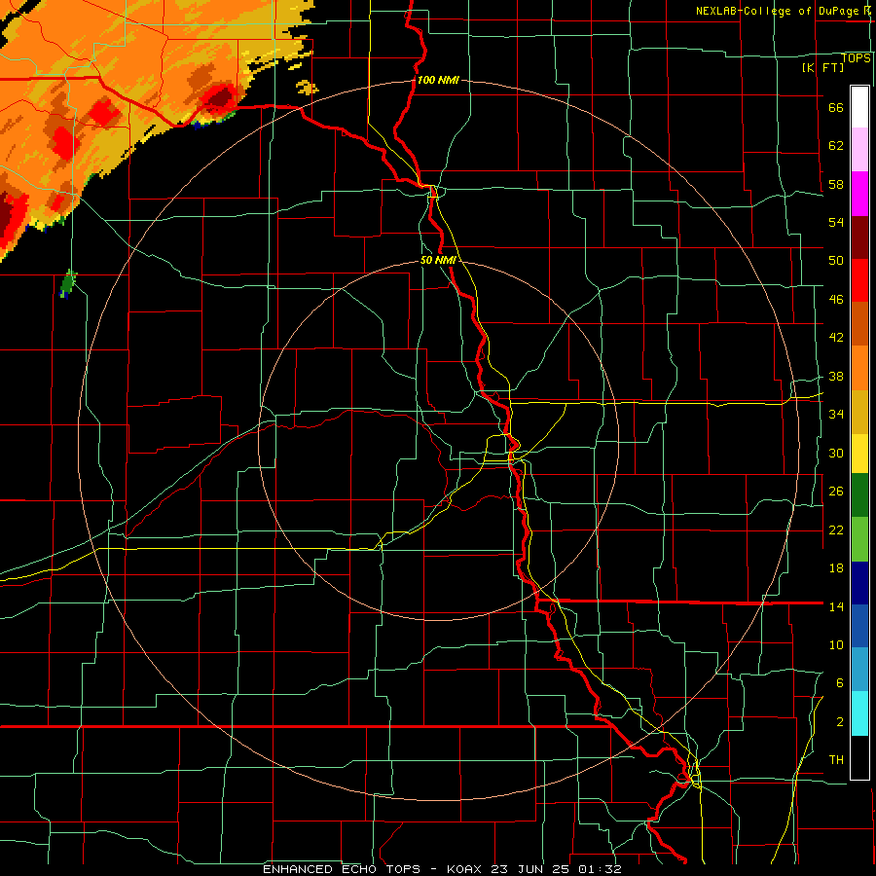Click the navy blue legend swatch
This screenshot has width=876, height=876.
859,583
